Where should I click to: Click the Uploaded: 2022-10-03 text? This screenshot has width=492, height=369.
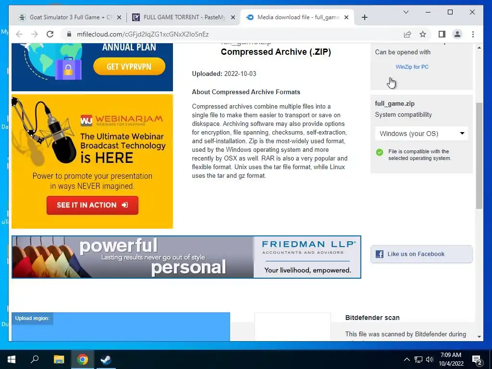[x=224, y=74]
